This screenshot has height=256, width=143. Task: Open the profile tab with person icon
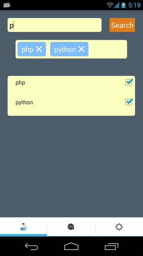point(23,227)
